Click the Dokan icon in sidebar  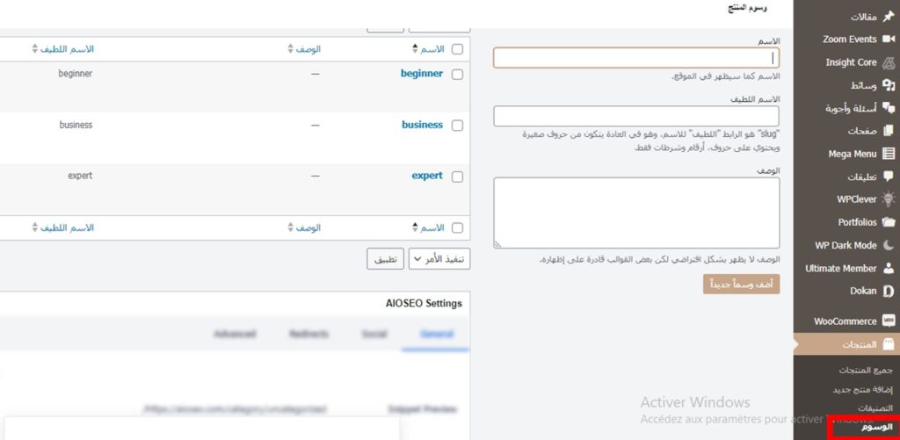coord(889,291)
